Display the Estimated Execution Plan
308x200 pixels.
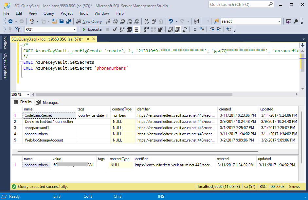[122, 30]
